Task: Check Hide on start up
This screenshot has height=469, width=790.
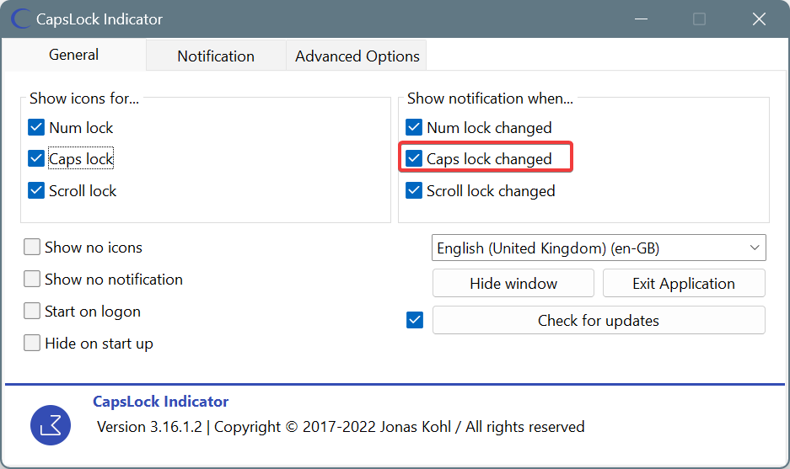Action: click(32, 344)
